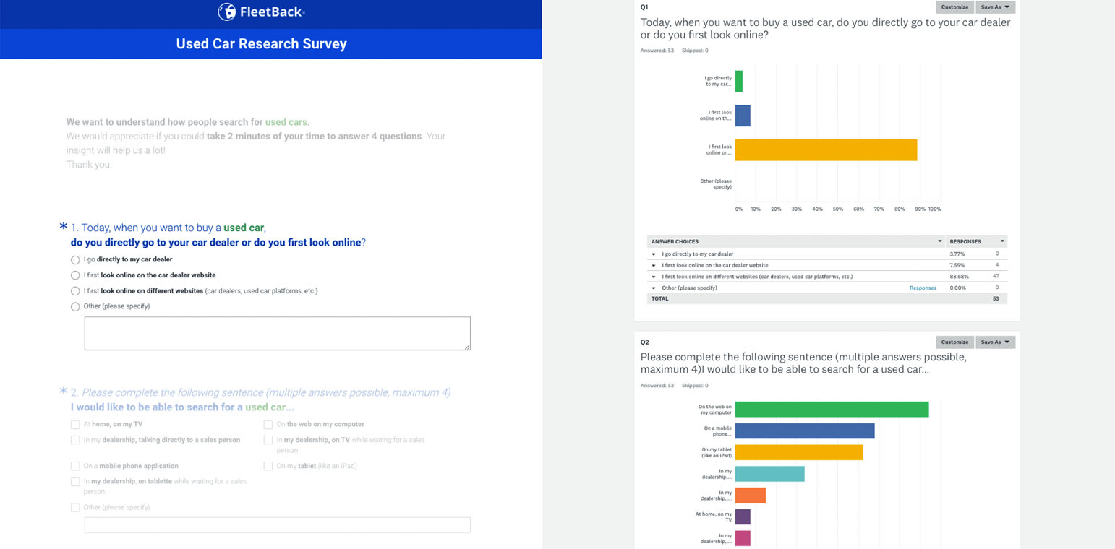Open the ANSWER CHOICES column dropdown
Image resolution: width=1115 pixels, height=549 pixels.
[x=940, y=241]
